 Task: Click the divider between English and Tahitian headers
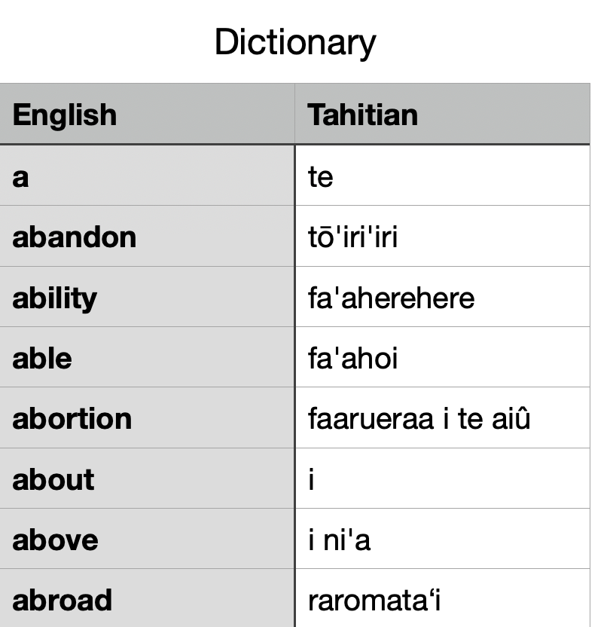pos(294,115)
